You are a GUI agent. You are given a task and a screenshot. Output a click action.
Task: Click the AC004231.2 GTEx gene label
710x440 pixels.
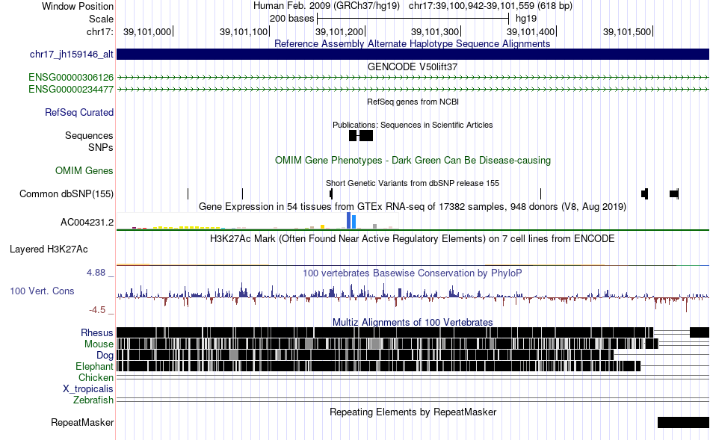point(87,223)
